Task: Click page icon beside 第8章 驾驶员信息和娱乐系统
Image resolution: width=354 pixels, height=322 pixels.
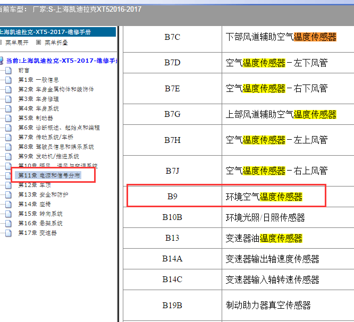Action: [x=9, y=147]
